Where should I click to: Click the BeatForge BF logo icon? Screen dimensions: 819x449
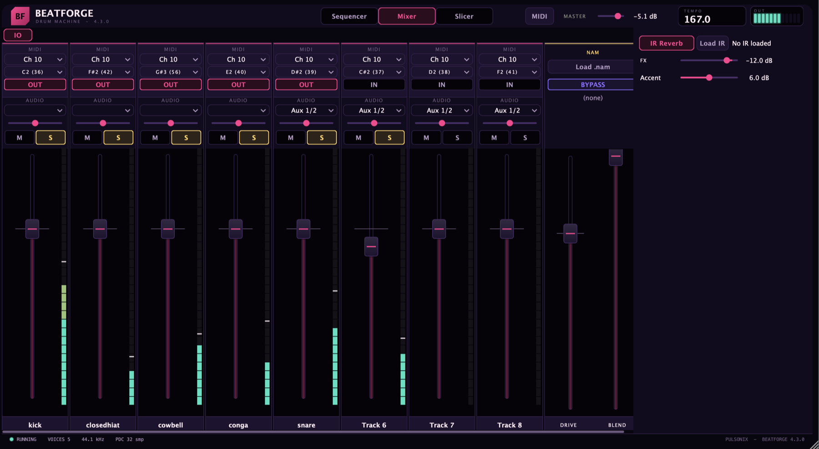coord(20,16)
